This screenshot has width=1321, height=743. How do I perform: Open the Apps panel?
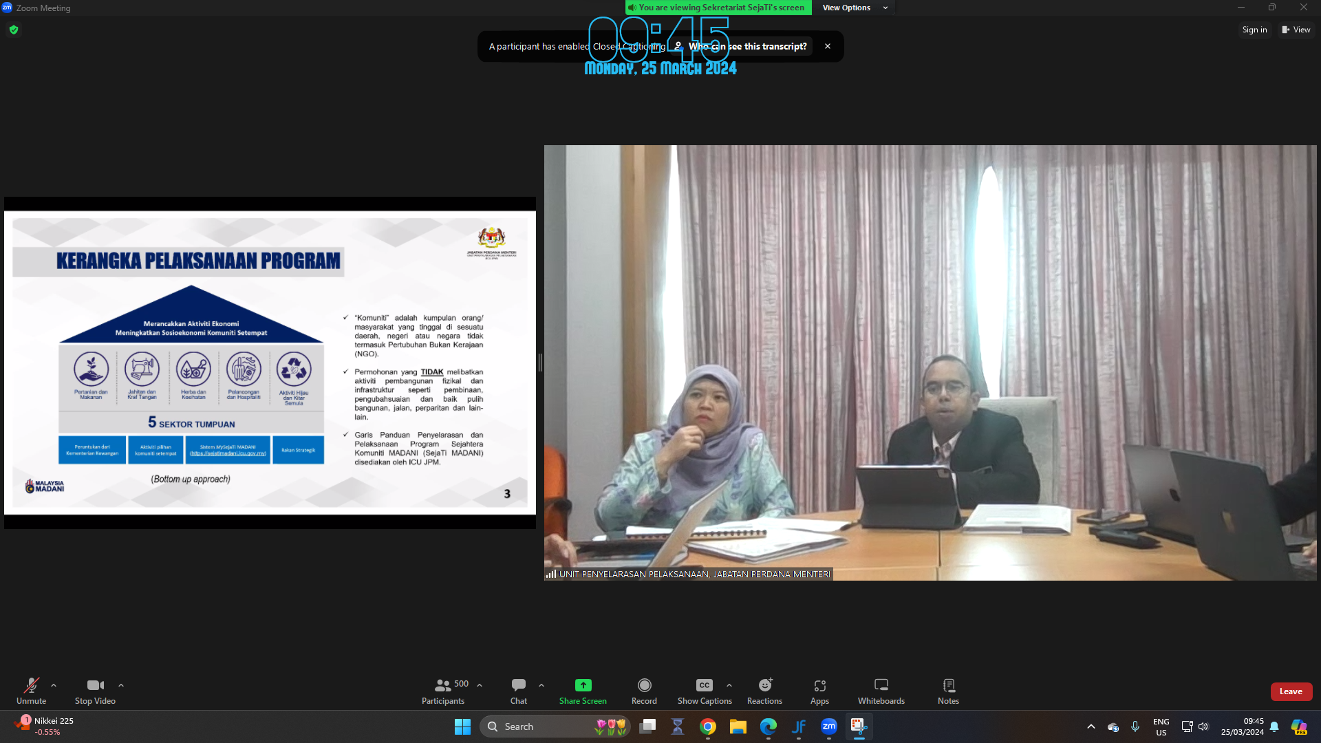(819, 691)
